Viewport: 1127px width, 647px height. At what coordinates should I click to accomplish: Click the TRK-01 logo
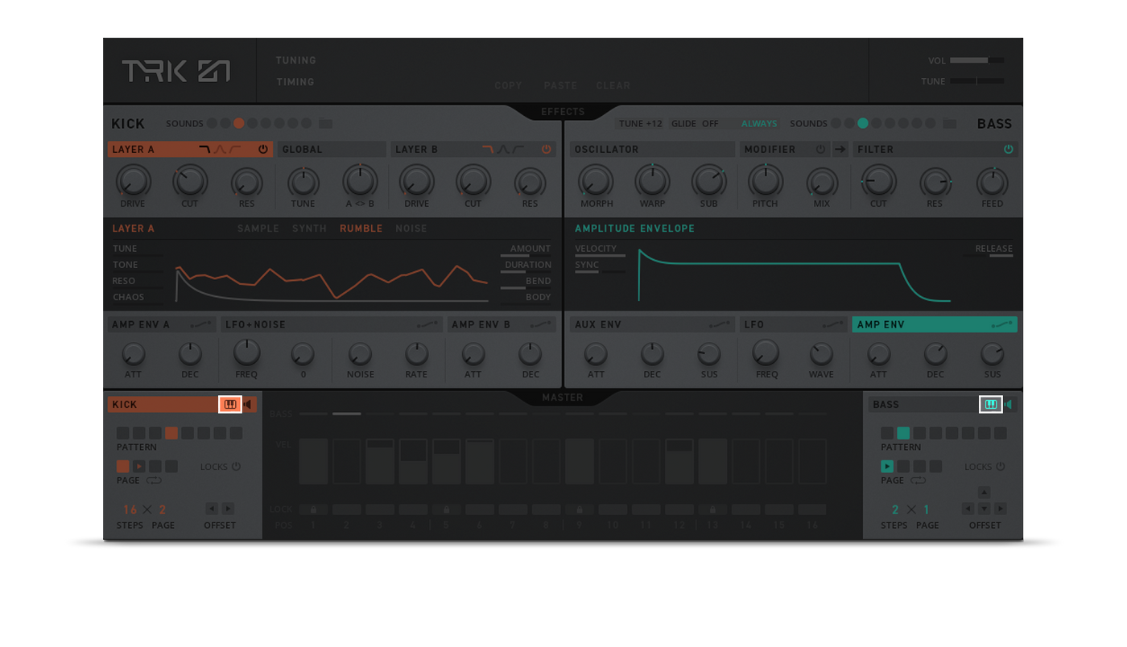176,71
